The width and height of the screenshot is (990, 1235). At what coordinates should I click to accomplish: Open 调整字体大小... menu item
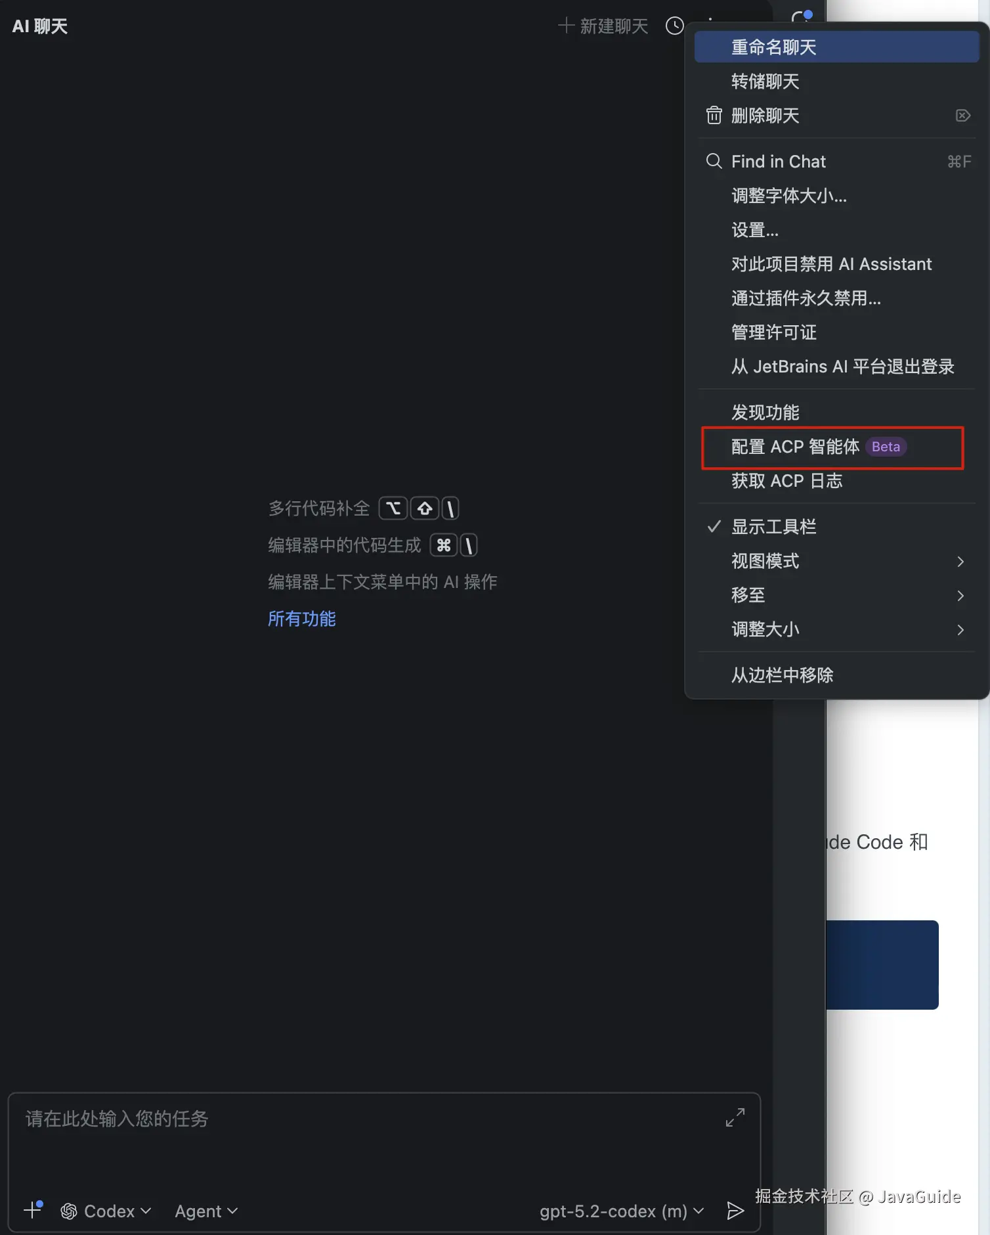[x=836, y=196]
